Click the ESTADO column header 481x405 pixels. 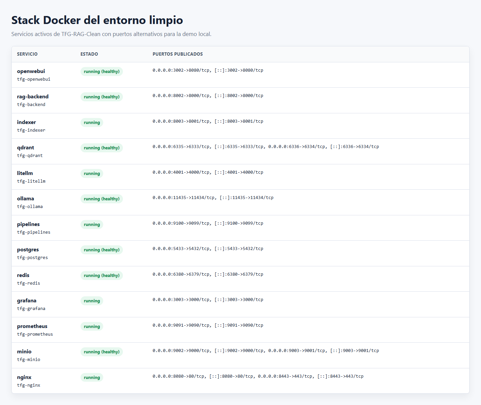point(89,54)
